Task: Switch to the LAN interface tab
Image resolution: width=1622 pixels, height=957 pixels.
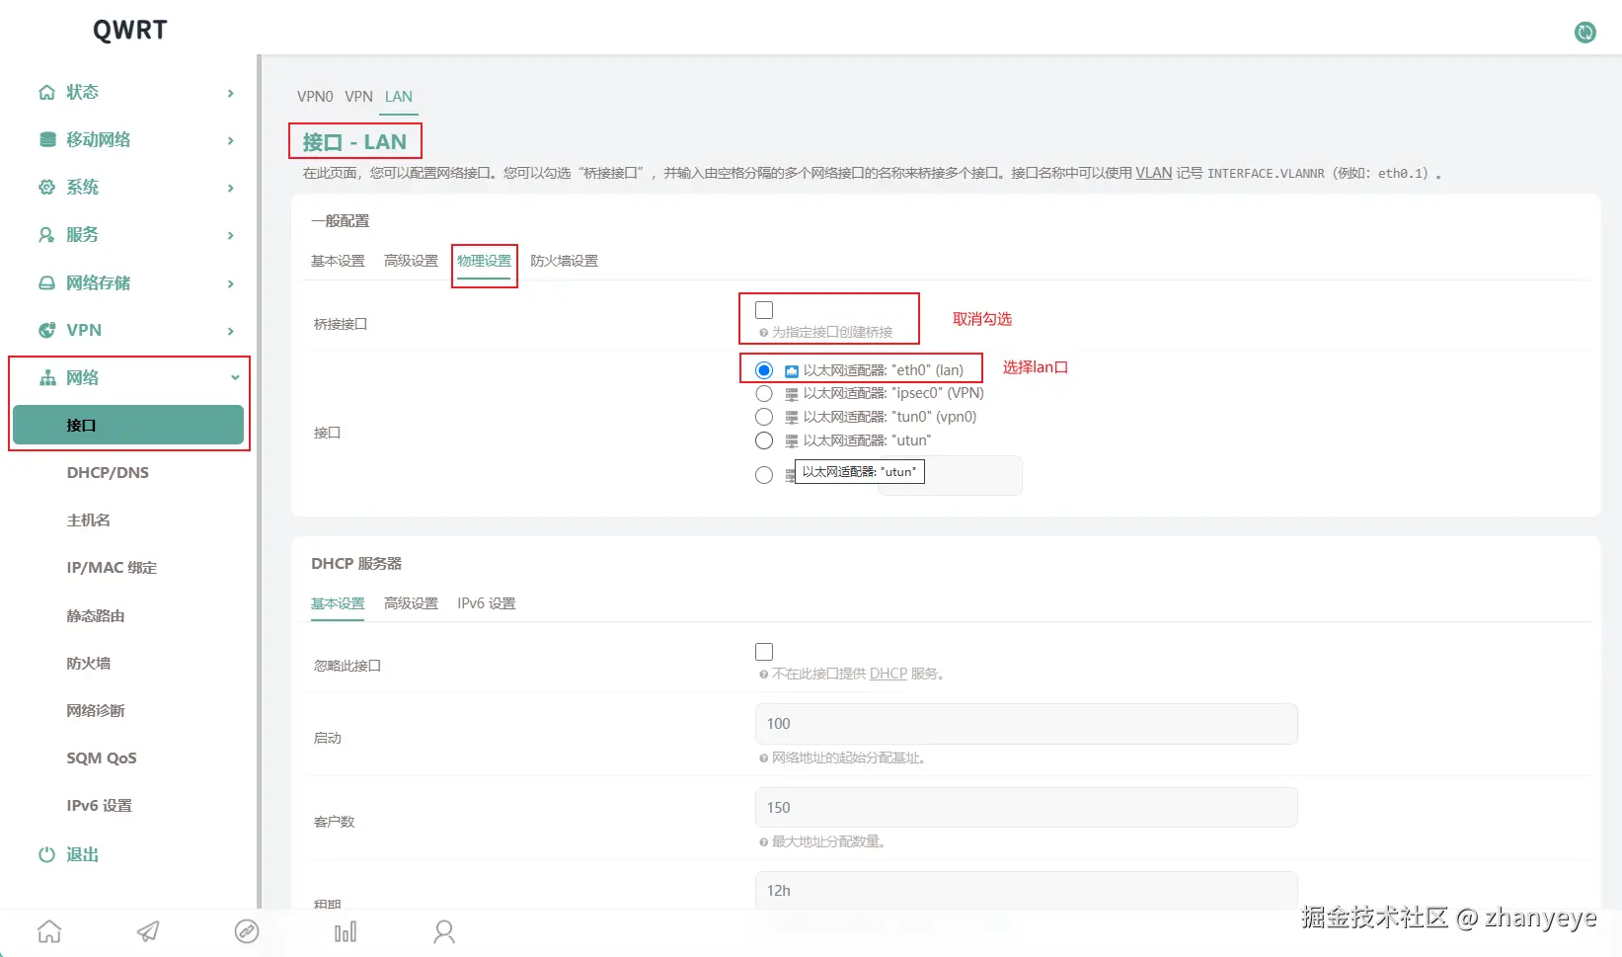Action: (399, 96)
